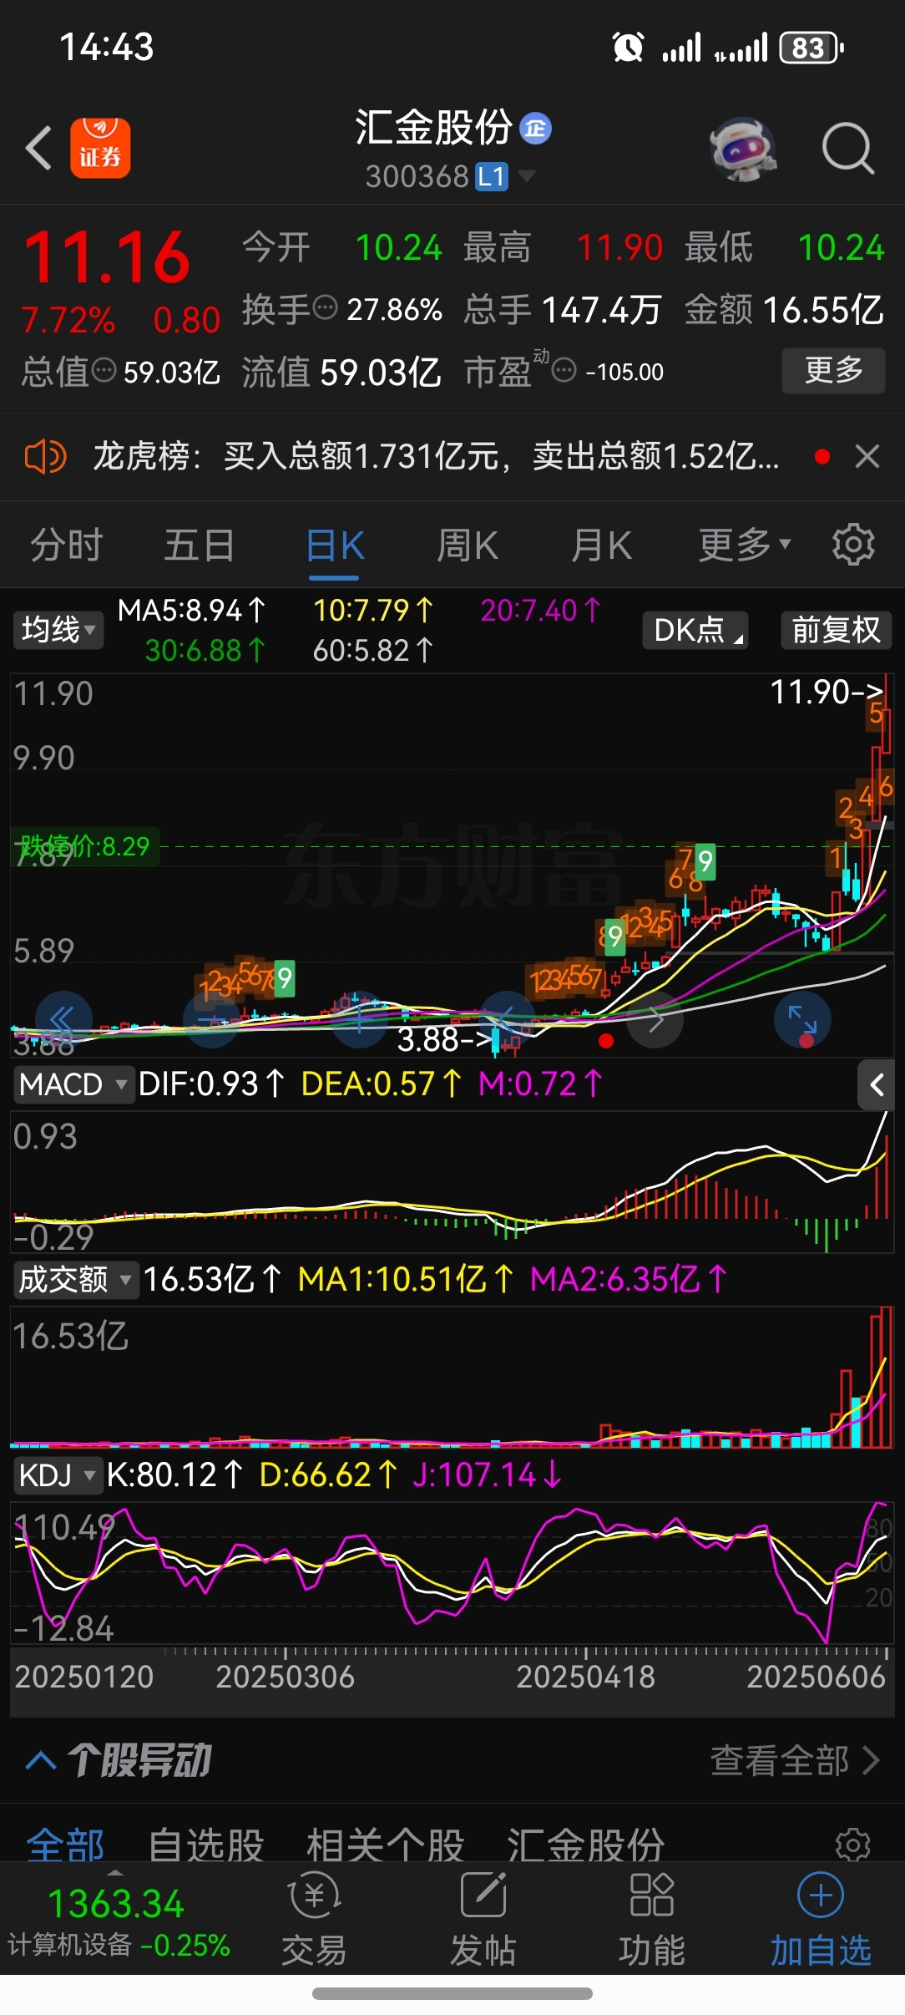Switch to 周K chart tab
This screenshot has width=905, height=2015.
468,546
